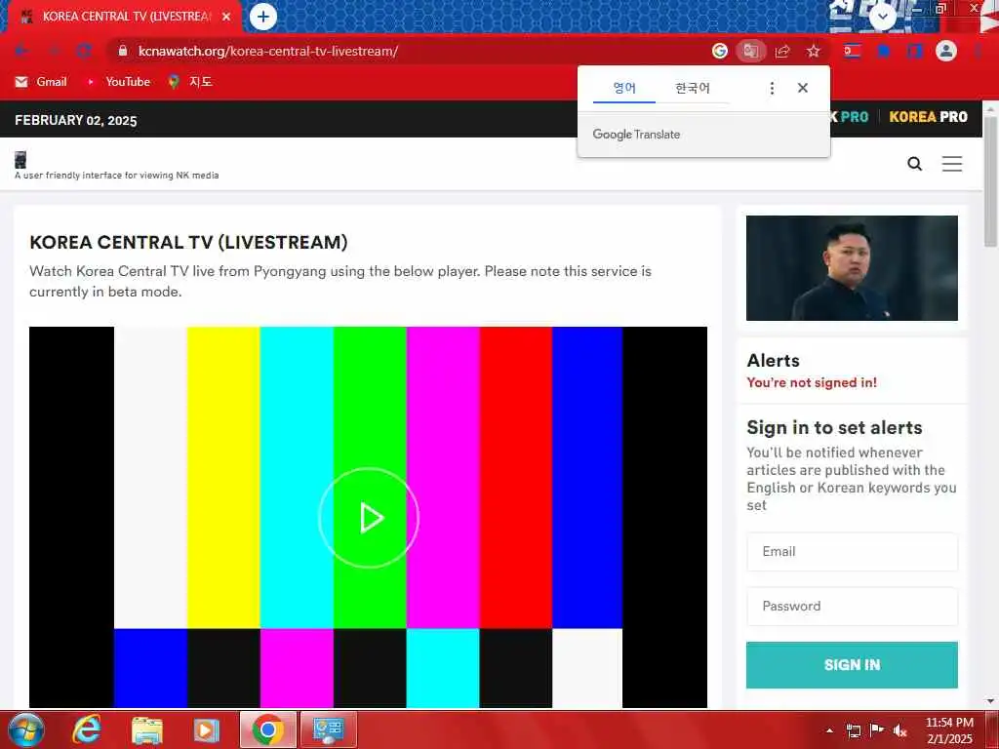Screen dimensions: 999x749
Task: Reload the current page
Action: 84,51
